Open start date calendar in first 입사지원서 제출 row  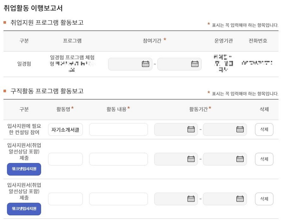click(191, 159)
